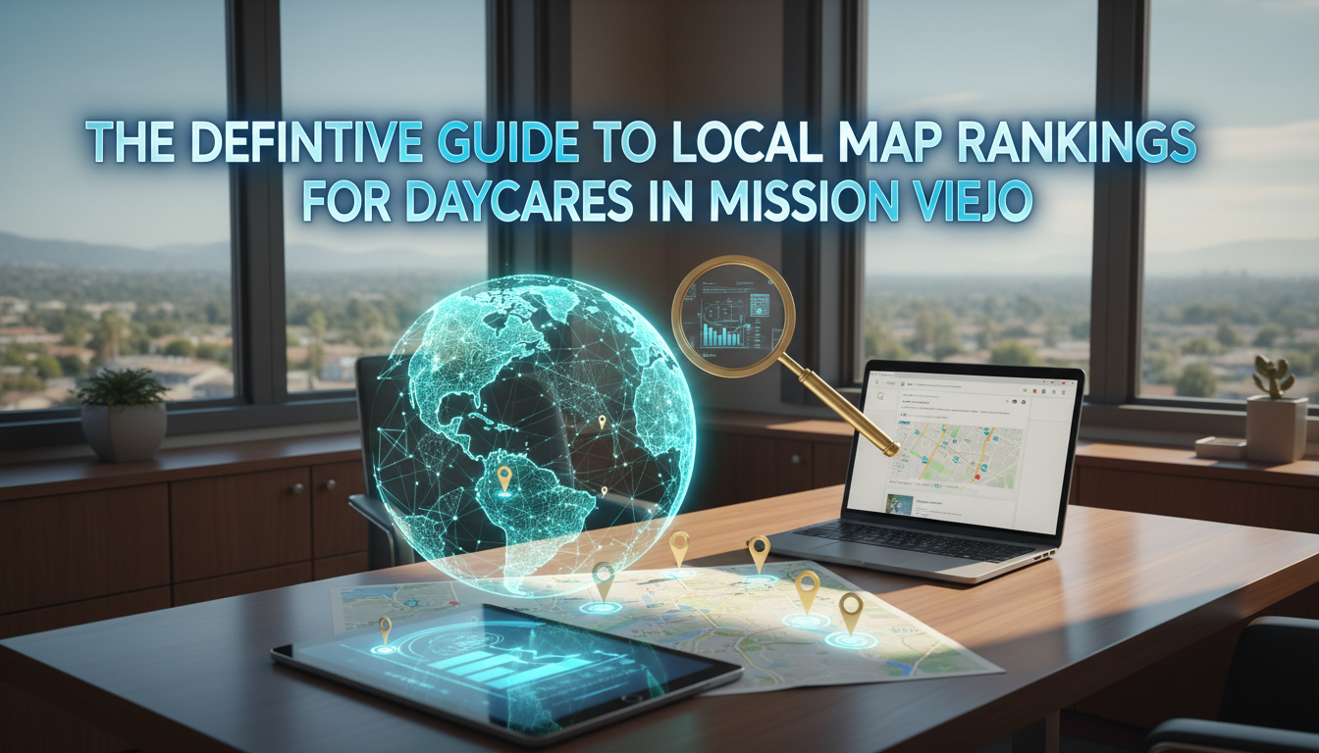Screen dimensions: 1319x753
Task: Click the succulent in the white square pot
Action: [x=1271, y=377]
